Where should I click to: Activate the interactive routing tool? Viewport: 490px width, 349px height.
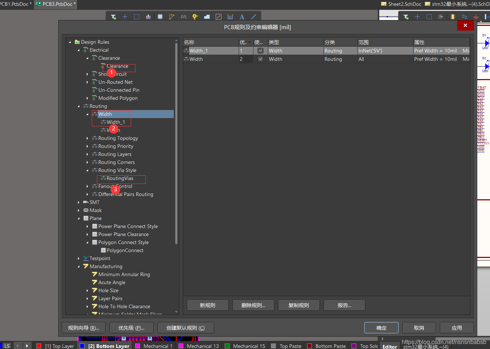coord(172,17)
